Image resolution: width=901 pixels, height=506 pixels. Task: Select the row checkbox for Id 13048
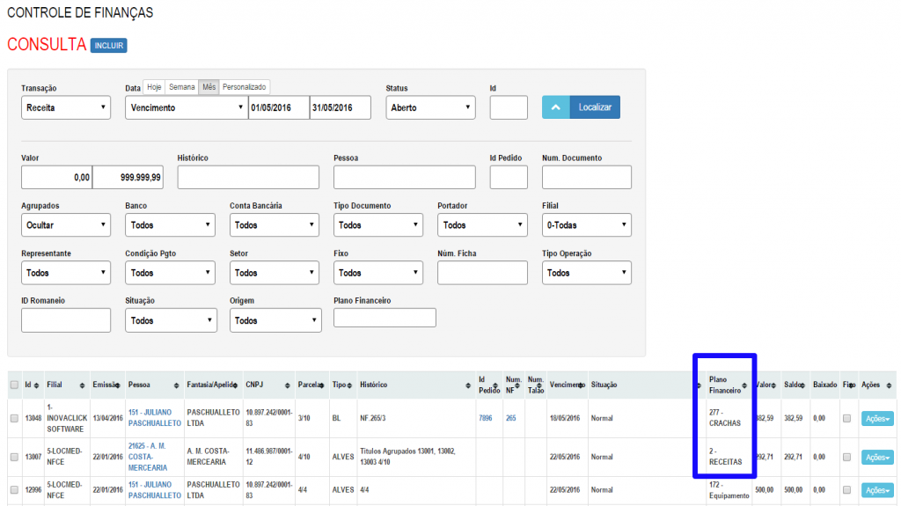pos(14,418)
